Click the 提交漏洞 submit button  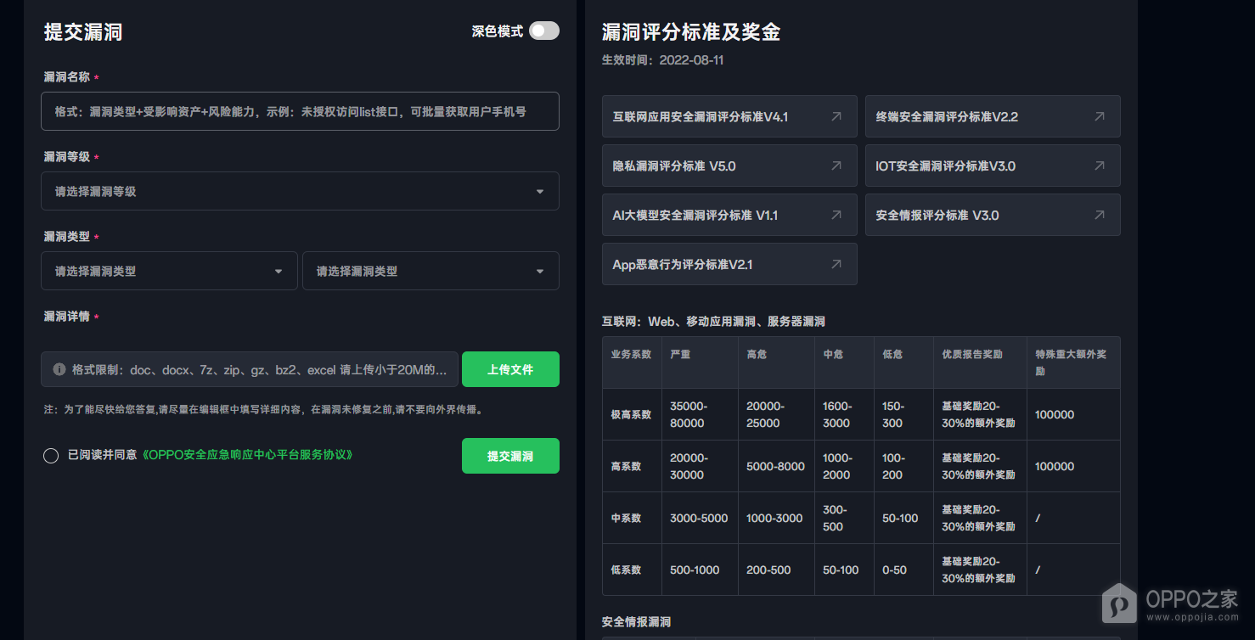[x=510, y=456]
